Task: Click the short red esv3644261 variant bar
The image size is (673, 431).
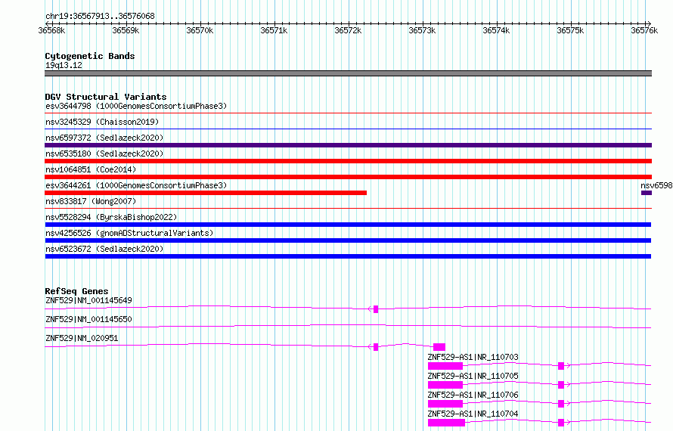Action: pos(206,193)
